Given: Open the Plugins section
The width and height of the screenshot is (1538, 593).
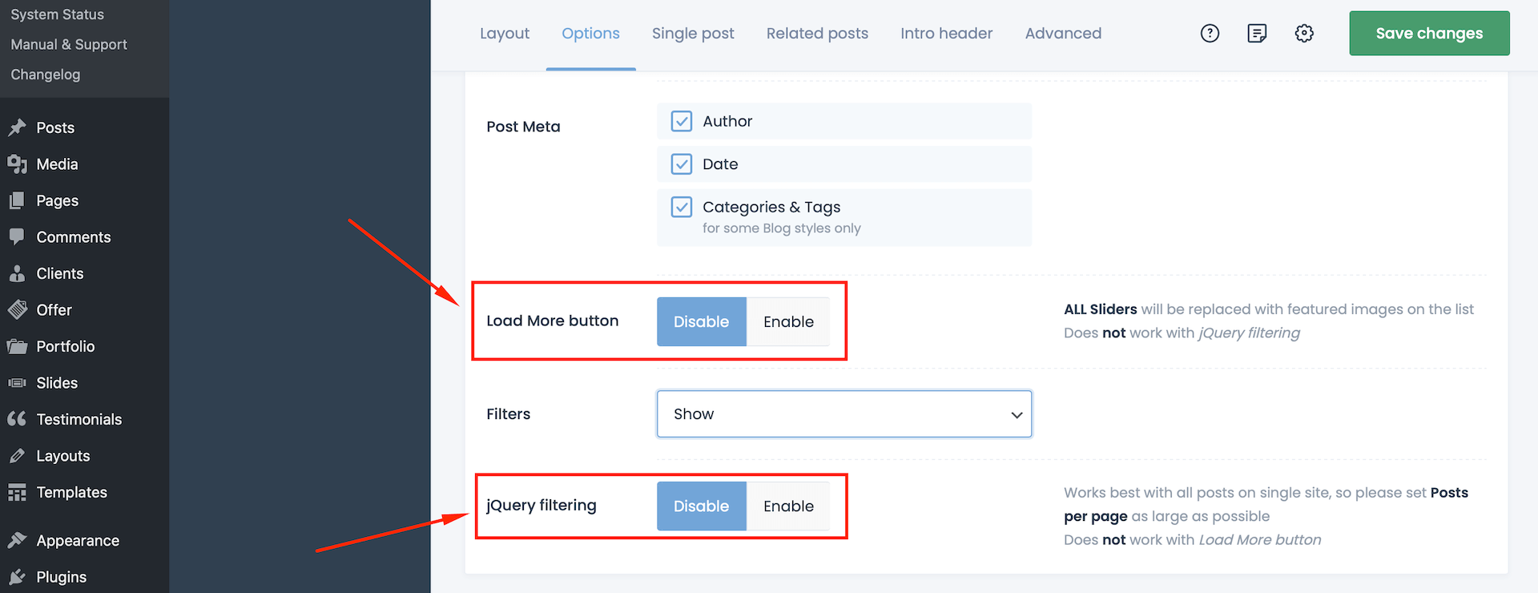Looking at the screenshot, I should (61, 576).
